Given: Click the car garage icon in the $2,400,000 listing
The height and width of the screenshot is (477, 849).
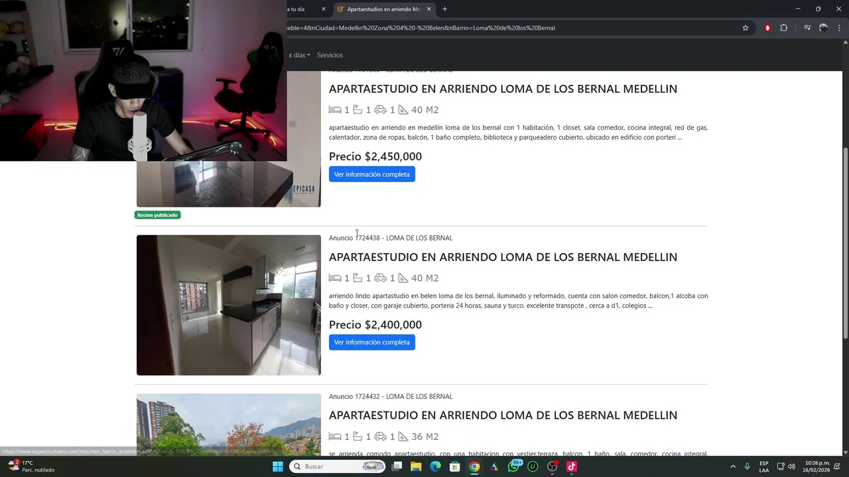Looking at the screenshot, I should pos(380,278).
